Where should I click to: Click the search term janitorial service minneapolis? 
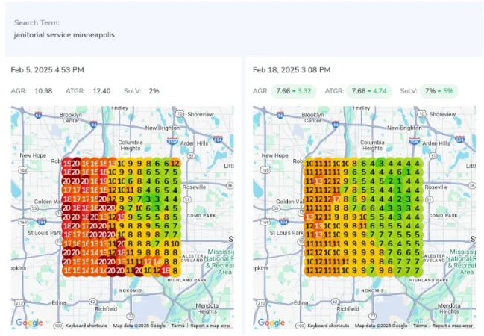(64, 35)
